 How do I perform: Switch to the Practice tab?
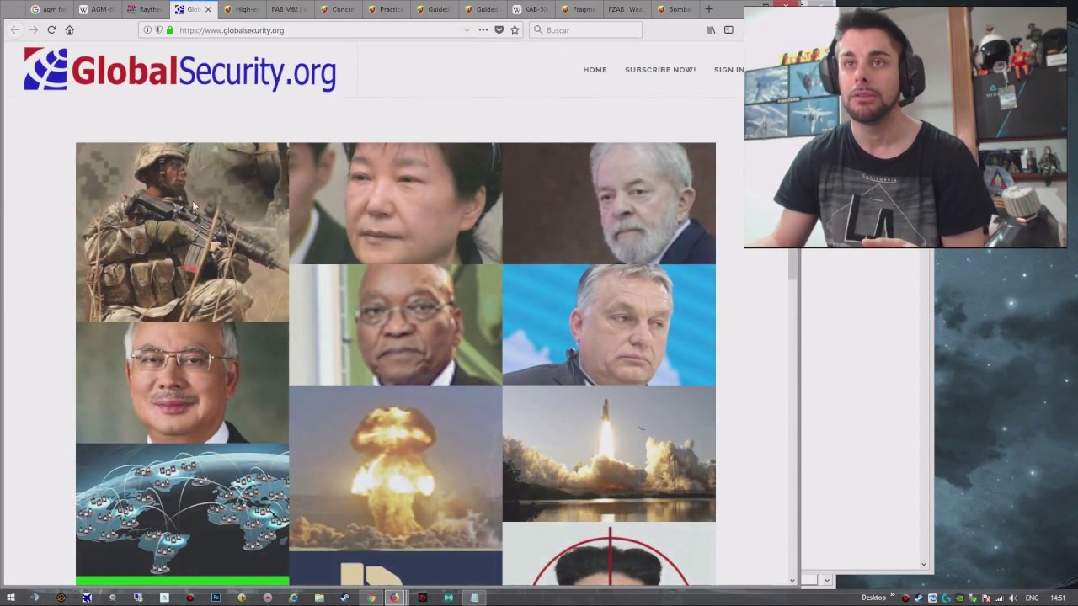(387, 9)
